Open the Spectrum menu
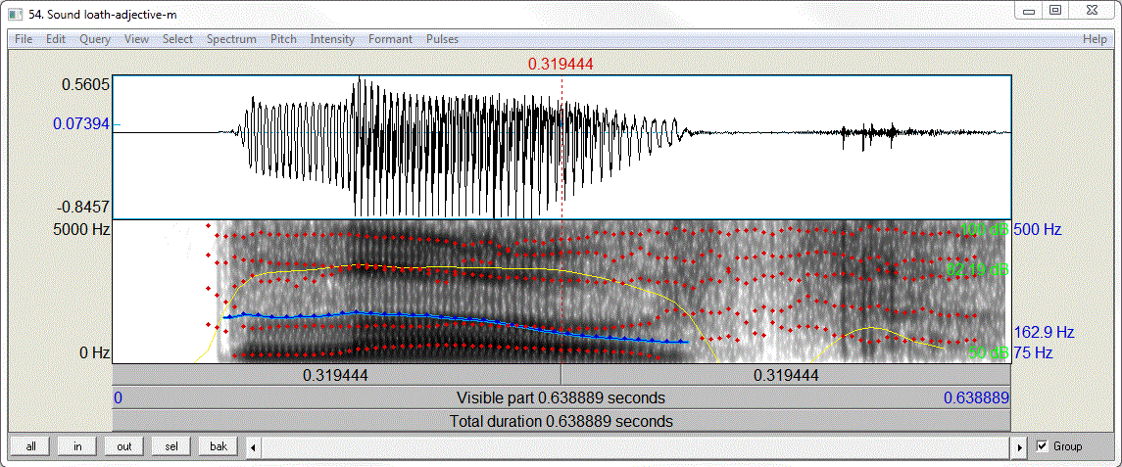The image size is (1122, 467). pos(231,39)
